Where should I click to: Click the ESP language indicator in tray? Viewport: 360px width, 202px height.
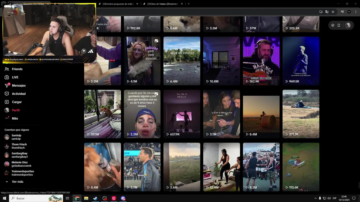335,198
